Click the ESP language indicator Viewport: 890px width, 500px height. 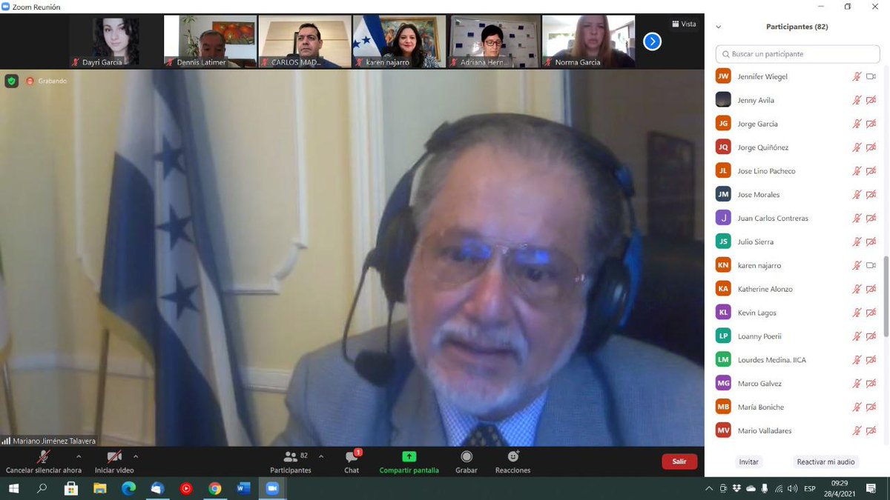(810, 488)
